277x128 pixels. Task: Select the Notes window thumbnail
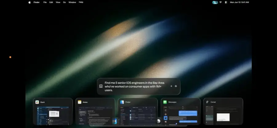click(95, 115)
